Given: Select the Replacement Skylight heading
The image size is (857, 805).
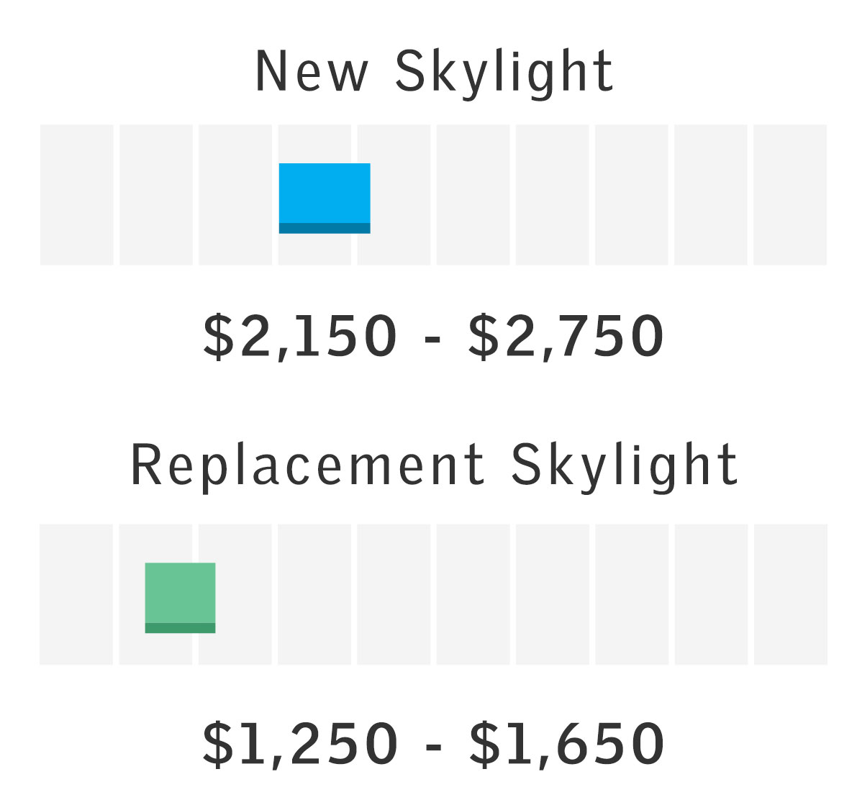Looking at the screenshot, I should pyautogui.click(x=435, y=465).
